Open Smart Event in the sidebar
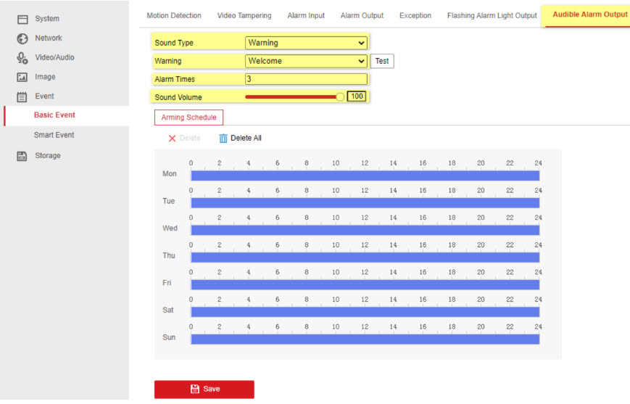 point(54,135)
